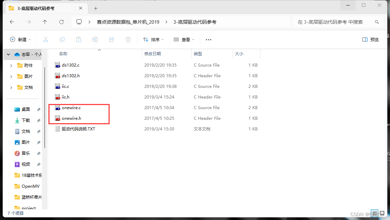Open the 排序 sort dropdown
The width and height of the screenshot is (390, 220).
click(x=153, y=39)
